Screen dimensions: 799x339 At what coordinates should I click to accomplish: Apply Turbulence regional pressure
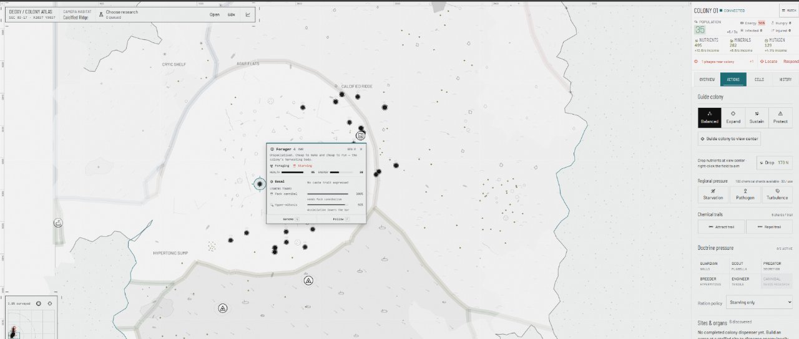tap(777, 194)
